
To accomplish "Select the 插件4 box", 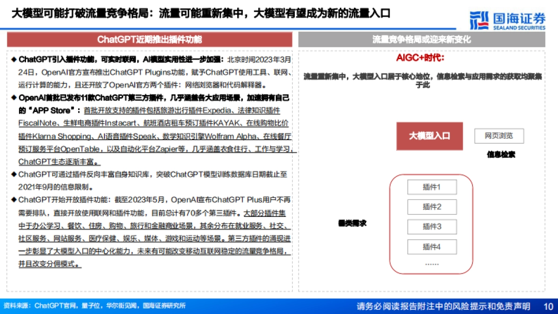I will pyautogui.click(x=432, y=247).
